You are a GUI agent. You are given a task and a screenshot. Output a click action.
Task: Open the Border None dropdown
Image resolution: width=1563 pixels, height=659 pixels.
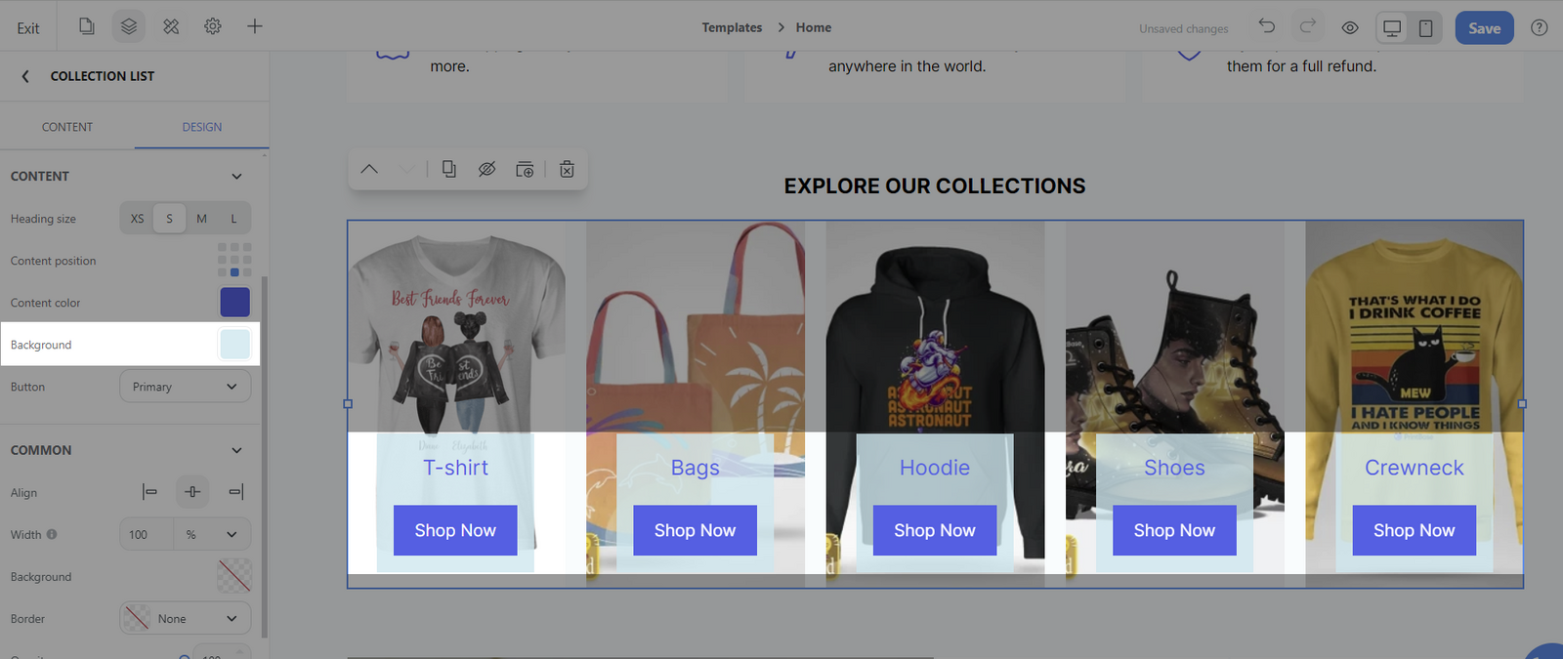185,619
